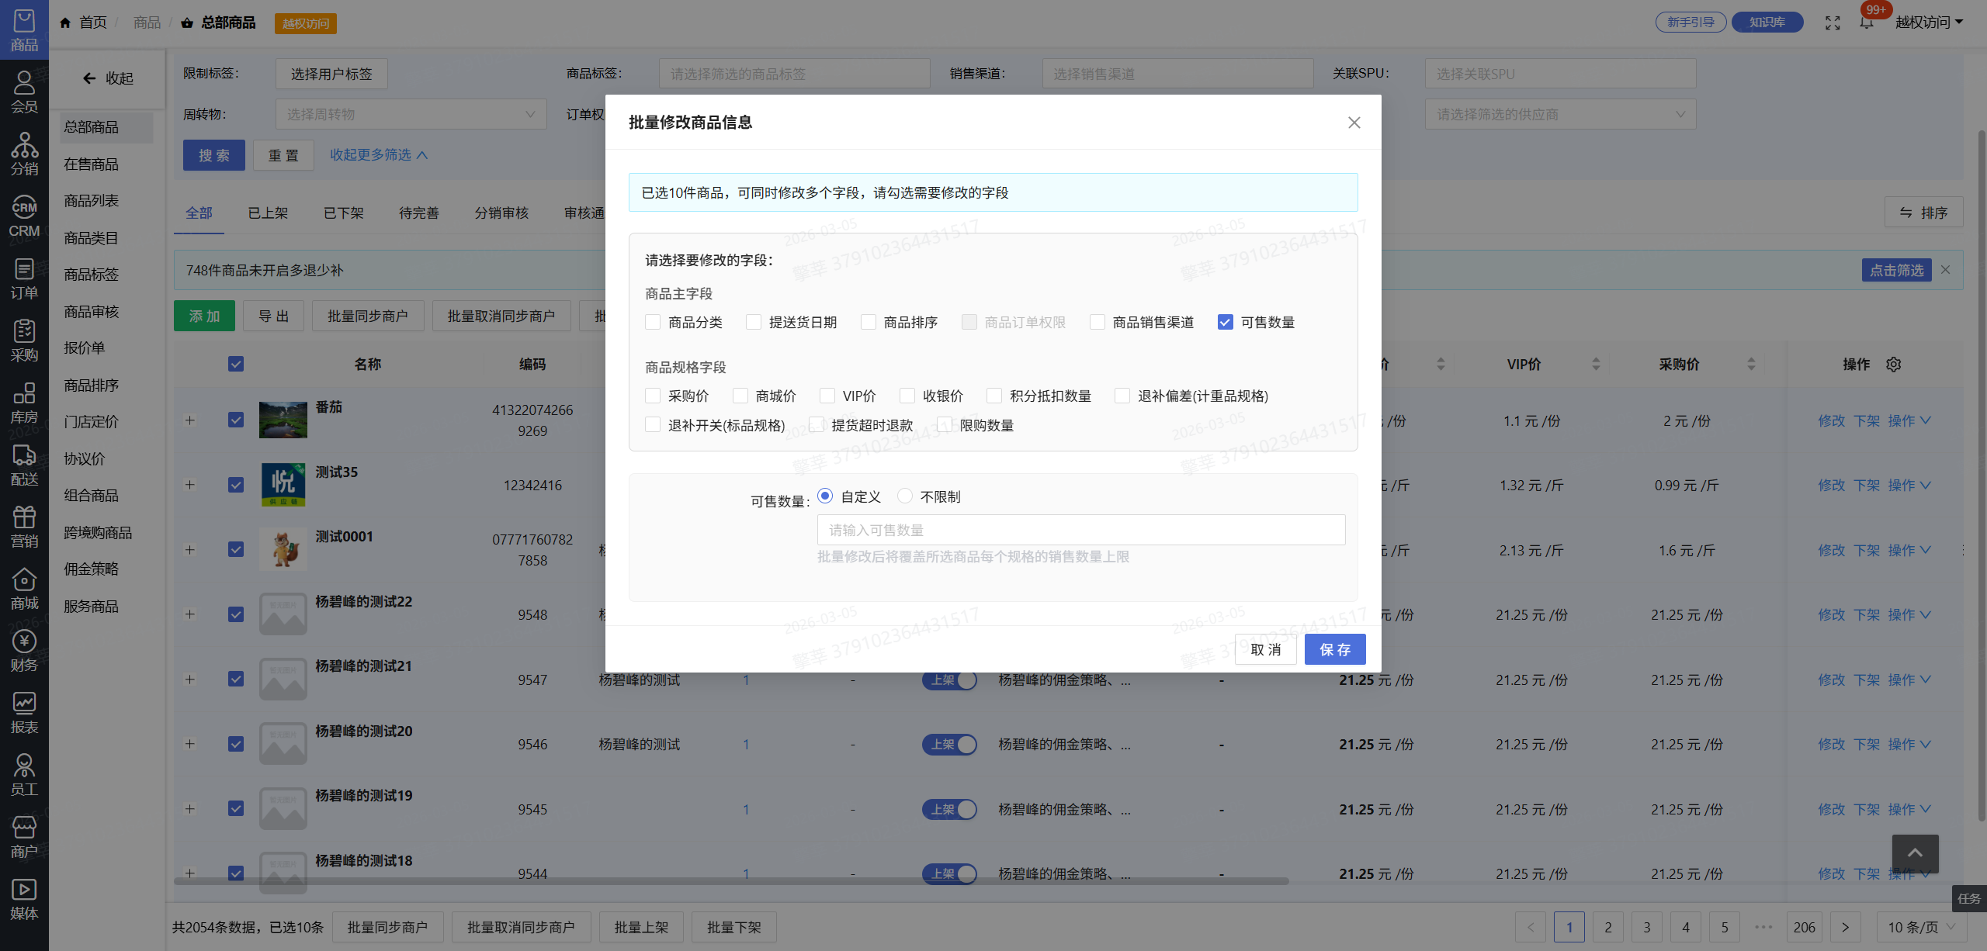Click the 取消 button in dialog
The width and height of the screenshot is (1987, 951).
tap(1266, 649)
